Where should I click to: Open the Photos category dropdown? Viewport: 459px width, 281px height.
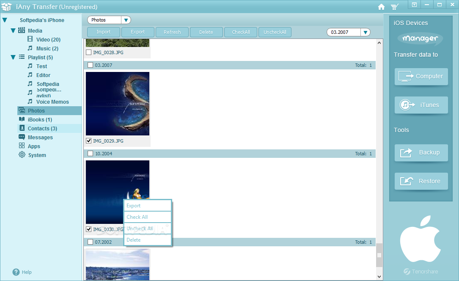(126, 20)
